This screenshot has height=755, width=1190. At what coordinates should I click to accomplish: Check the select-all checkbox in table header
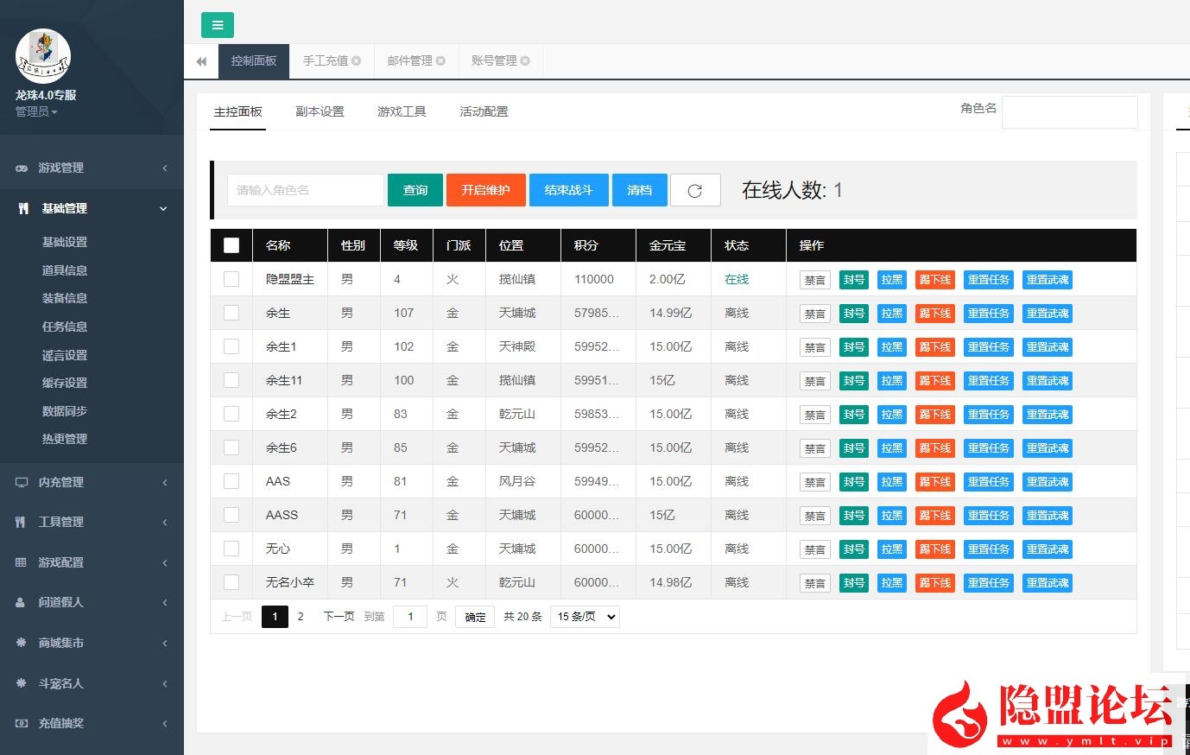(x=231, y=245)
